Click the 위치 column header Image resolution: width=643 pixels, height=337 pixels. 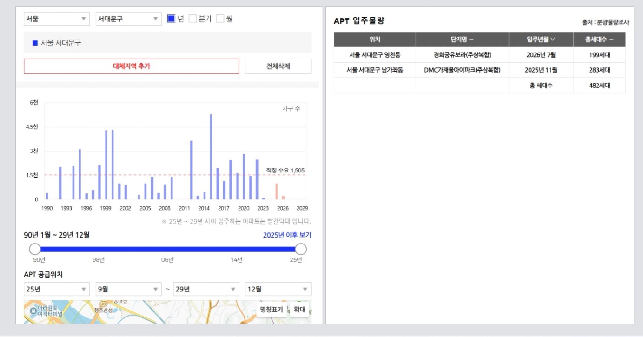click(x=375, y=40)
